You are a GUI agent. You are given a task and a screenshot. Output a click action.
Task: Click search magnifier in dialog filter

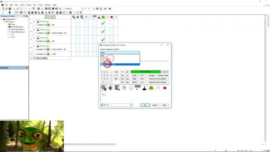tap(131, 105)
